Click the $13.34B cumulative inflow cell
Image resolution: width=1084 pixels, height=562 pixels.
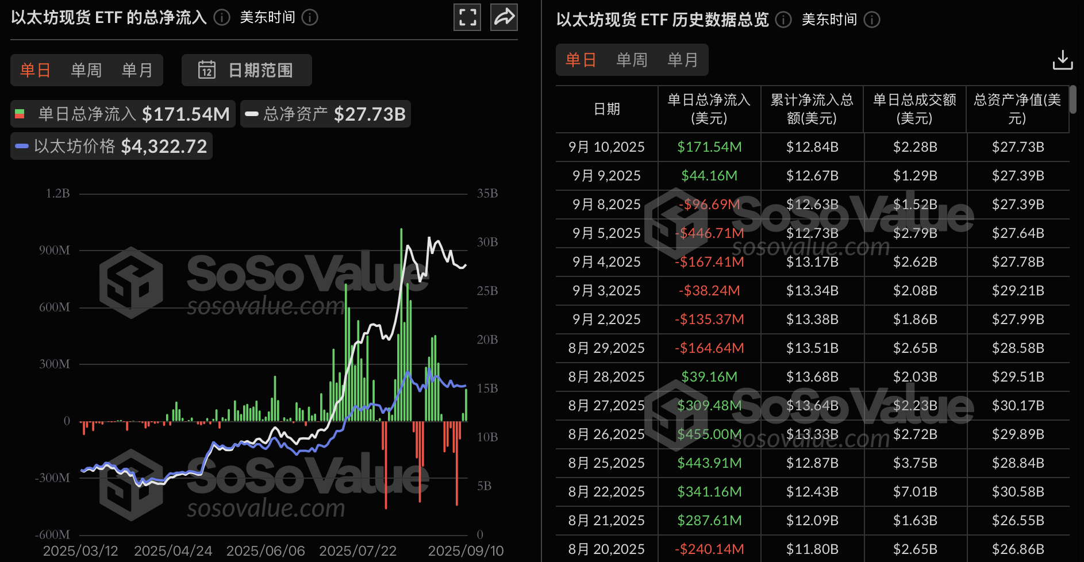(812, 291)
